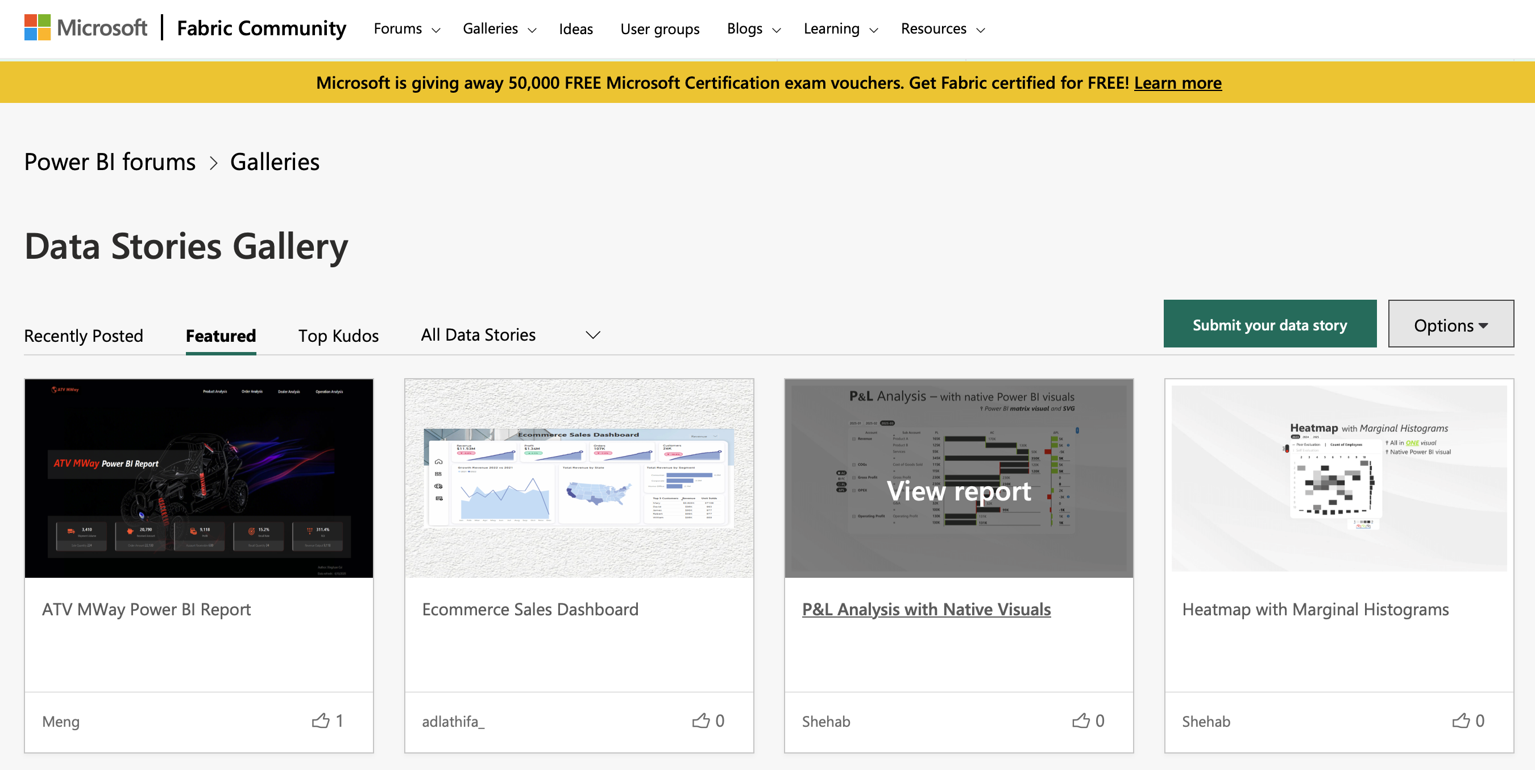The width and height of the screenshot is (1535, 770).
Task: Give kudos to ATV MWay report
Action: tap(321, 721)
